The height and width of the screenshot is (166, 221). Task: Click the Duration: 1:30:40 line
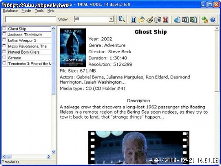[x=108, y=58]
